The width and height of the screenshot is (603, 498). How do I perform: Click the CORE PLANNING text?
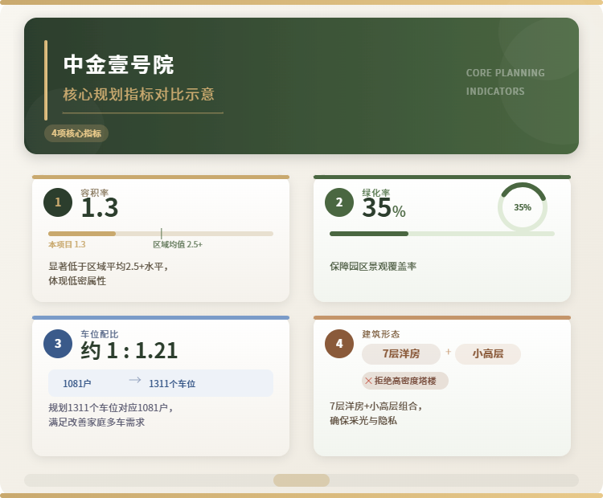click(506, 73)
